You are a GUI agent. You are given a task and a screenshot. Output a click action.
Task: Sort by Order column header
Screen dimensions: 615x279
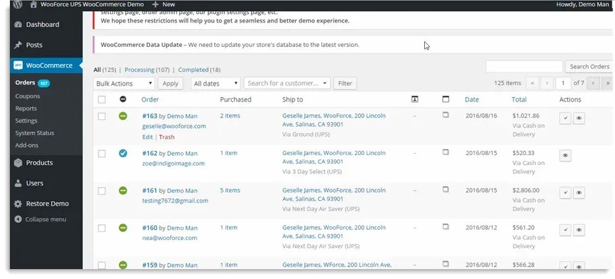pyautogui.click(x=150, y=100)
